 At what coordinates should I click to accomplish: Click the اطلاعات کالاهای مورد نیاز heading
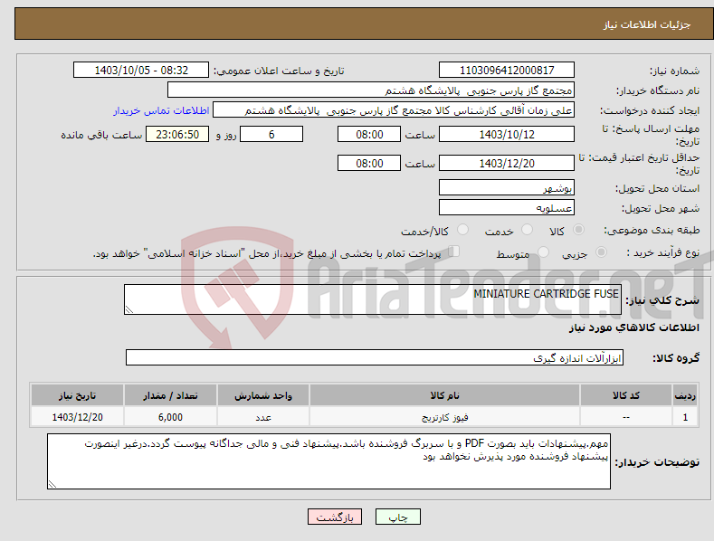coord(633,327)
